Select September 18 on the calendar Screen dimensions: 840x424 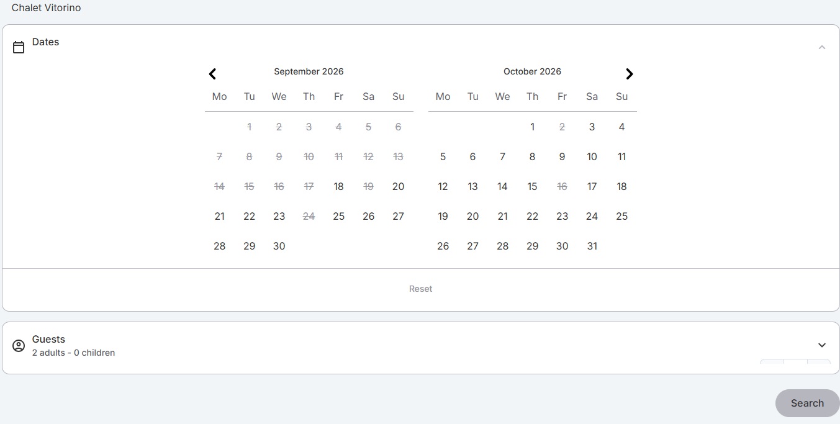point(338,186)
